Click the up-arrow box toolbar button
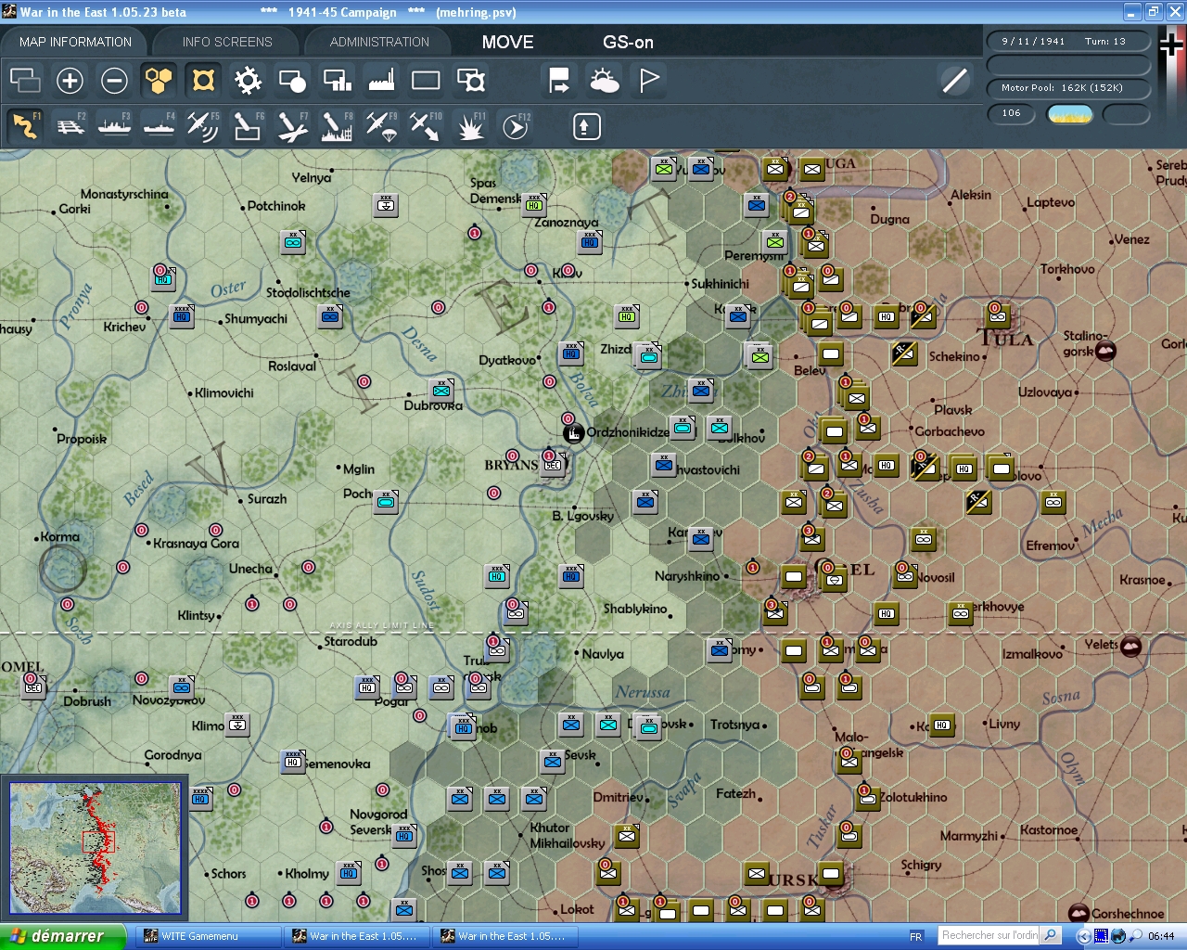The width and height of the screenshot is (1187, 950). [586, 126]
